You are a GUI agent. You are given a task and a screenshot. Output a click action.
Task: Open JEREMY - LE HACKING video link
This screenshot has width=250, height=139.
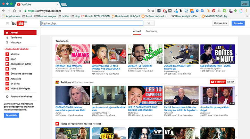(140, 66)
